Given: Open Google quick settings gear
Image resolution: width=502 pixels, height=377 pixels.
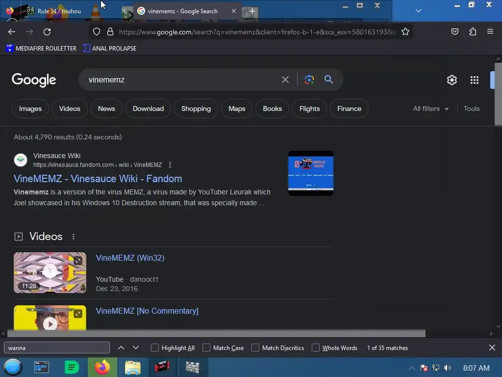Looking at the screenshot, I should [x=452, y=80].
